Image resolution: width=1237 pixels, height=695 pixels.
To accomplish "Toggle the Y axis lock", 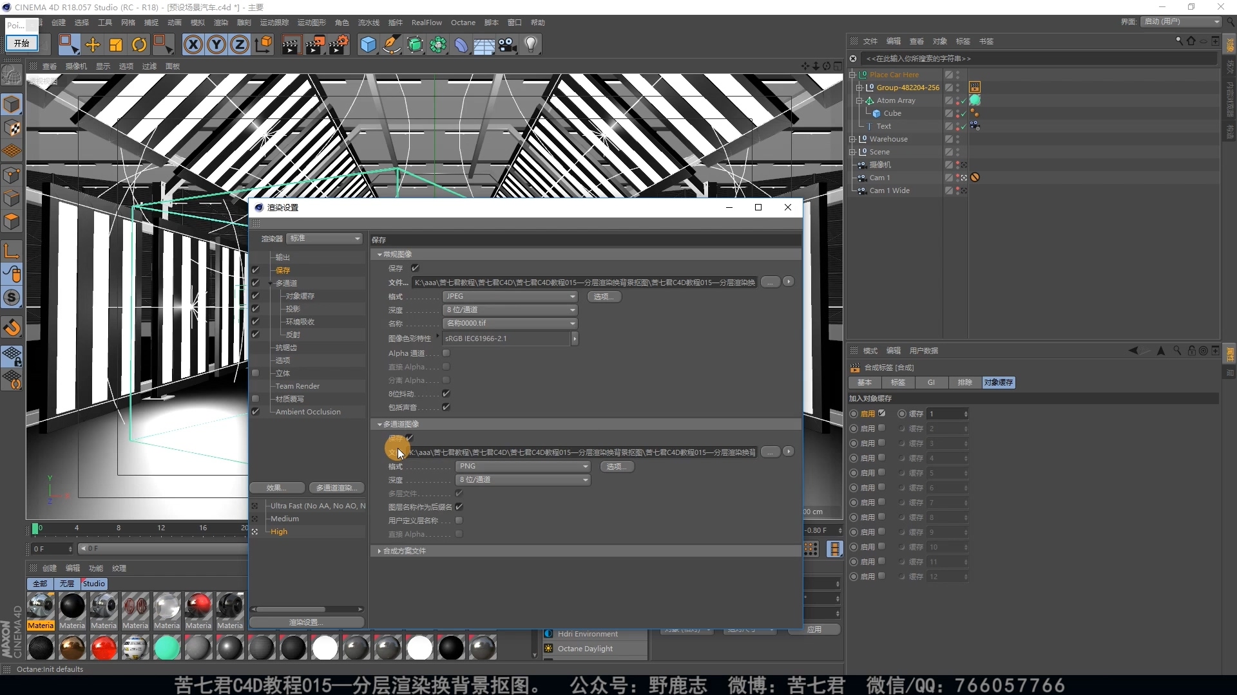I will tap(216, 44).
